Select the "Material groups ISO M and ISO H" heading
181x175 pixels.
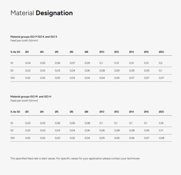pos(31,97)
